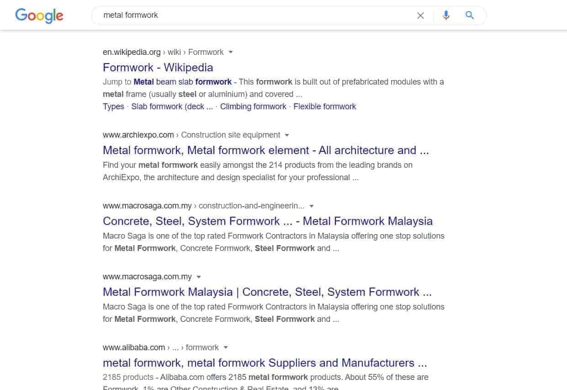Open dropdown arrow next to construction-and-engineerin... URL
The height and width of the screenshot is (390, 567).
pyautogui.click(x=312, y=206)
